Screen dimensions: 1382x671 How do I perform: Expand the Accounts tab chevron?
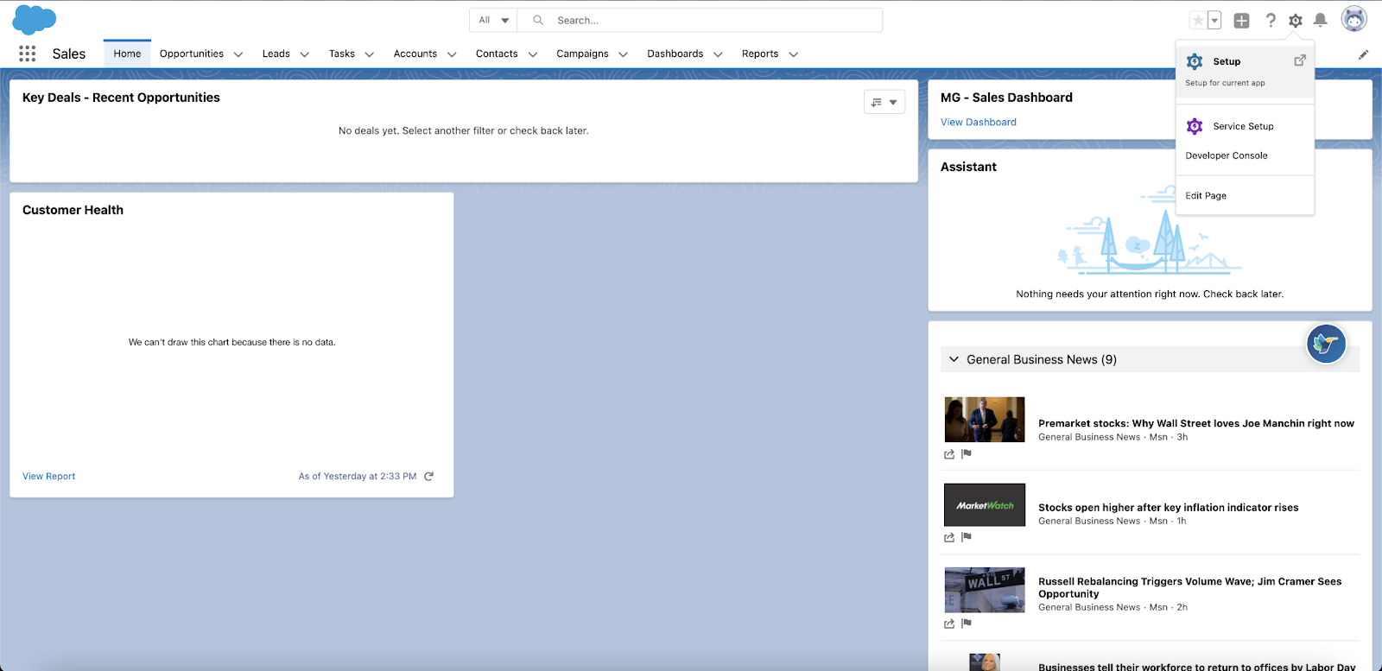452,54
